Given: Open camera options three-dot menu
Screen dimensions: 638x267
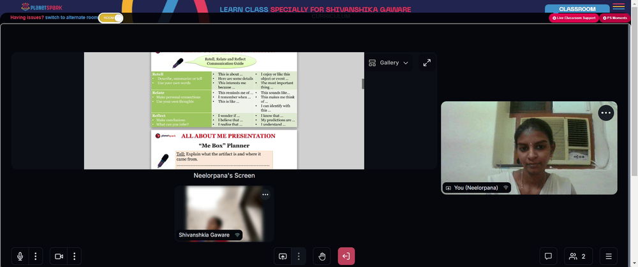Looking at the screenshot, I should (x=75, y=256).
